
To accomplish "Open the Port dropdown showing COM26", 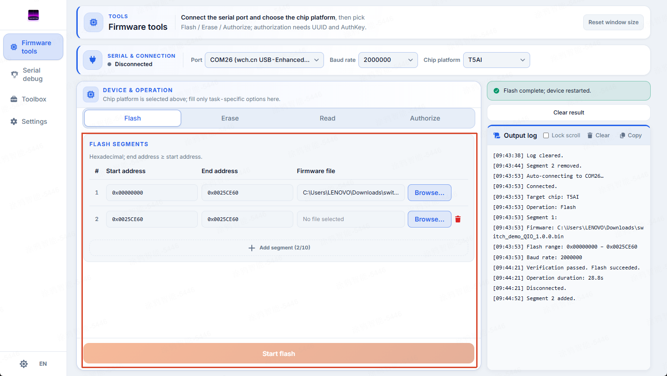I will pyautogui.click(x=264, y=60).
